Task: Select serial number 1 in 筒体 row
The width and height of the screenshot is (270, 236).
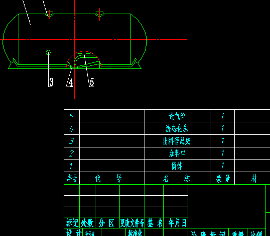Action: pos(71,166)
